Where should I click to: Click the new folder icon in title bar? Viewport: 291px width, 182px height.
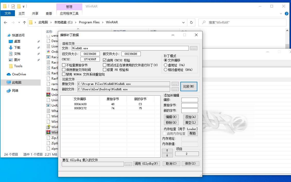[x=19, y=6]
